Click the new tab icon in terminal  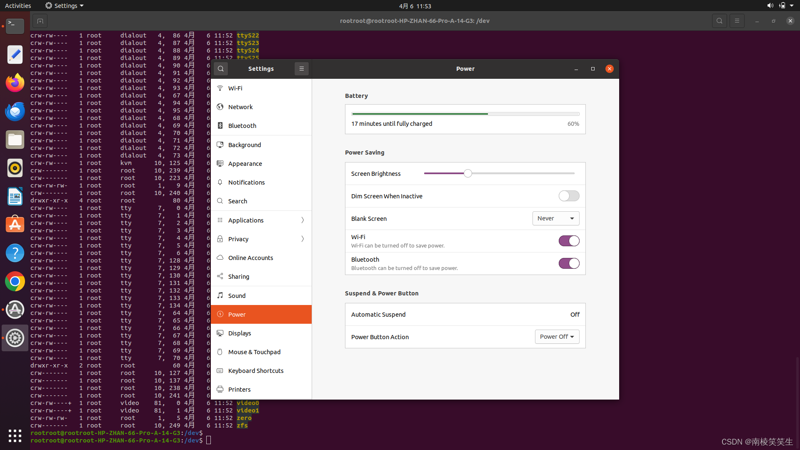coord(40,21)
